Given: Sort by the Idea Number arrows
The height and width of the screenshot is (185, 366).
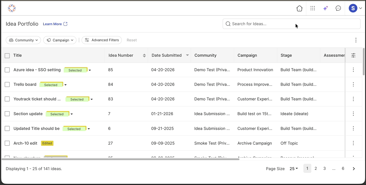Looking at the screenshot, I should pyautogui.click(x=144, y=56).
